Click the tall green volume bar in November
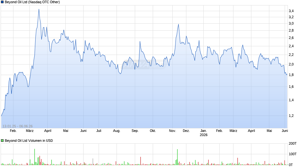301x168 pixels. point(177,157)
